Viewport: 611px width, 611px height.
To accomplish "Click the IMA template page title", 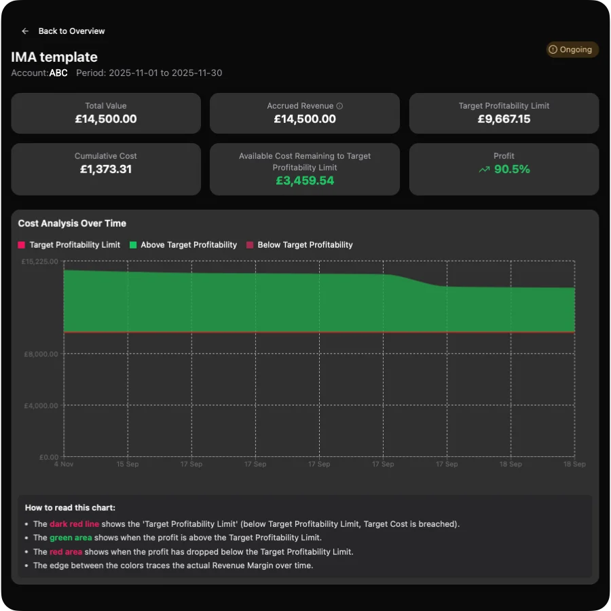I will (54, 58).
